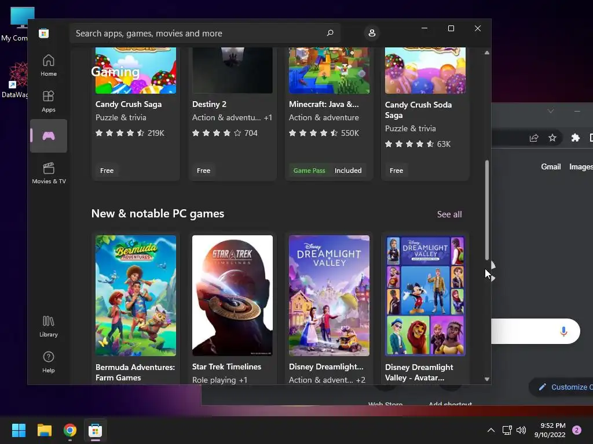Bookmark page with Chrome star icon

552,138
